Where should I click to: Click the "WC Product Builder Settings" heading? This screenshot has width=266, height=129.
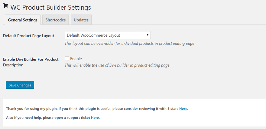tap(50, 7)
